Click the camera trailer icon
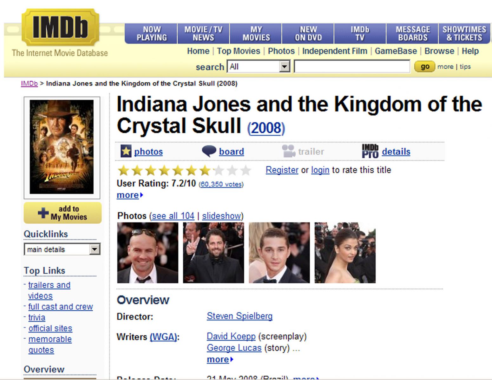This screenshot has width=492, height=380. 288,151
